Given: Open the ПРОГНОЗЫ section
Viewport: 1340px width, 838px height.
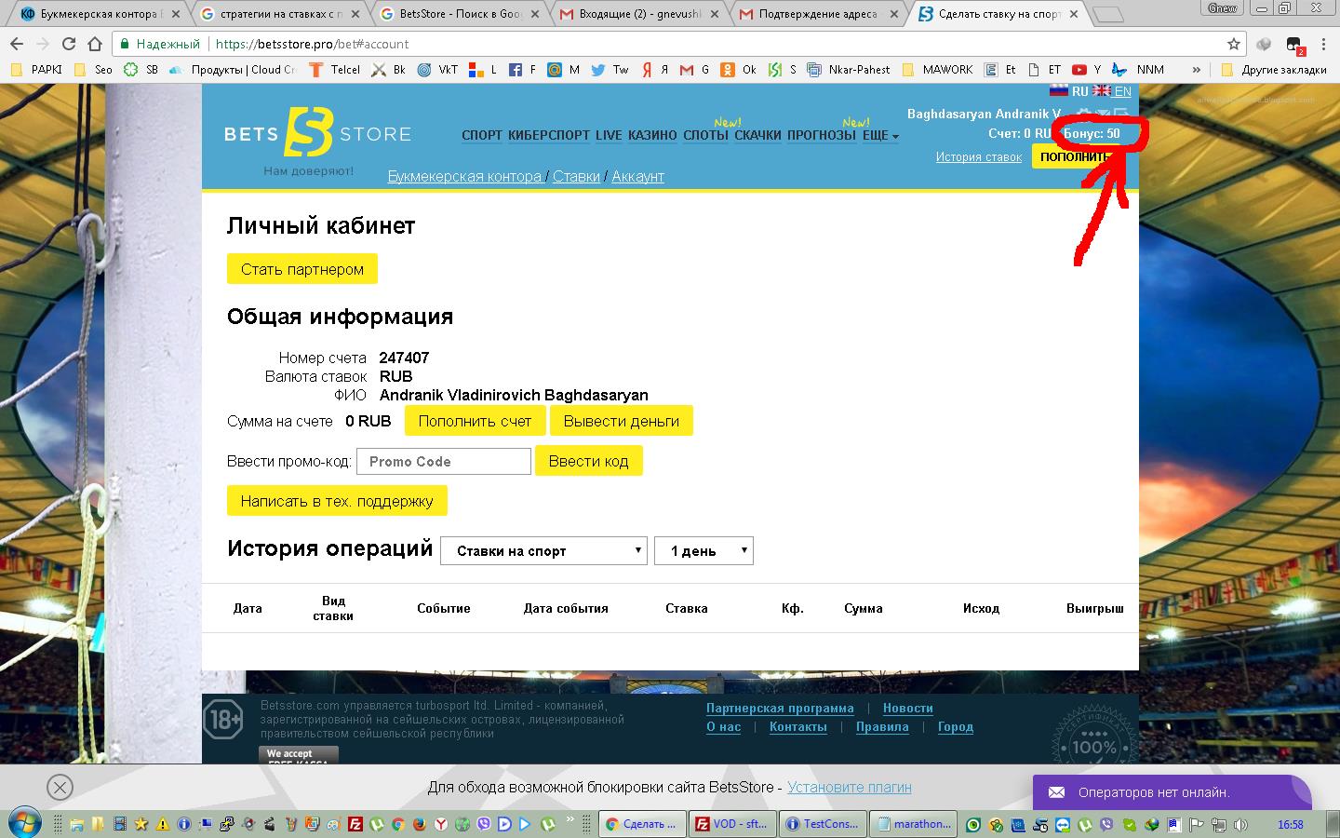Looking at the screenshot, I should (822, 135).
